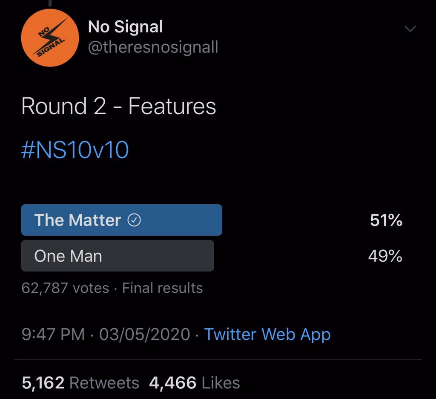Expand the tweet options chevron
The height and width of the screenshot is (399, 436).
coord(410,29)
